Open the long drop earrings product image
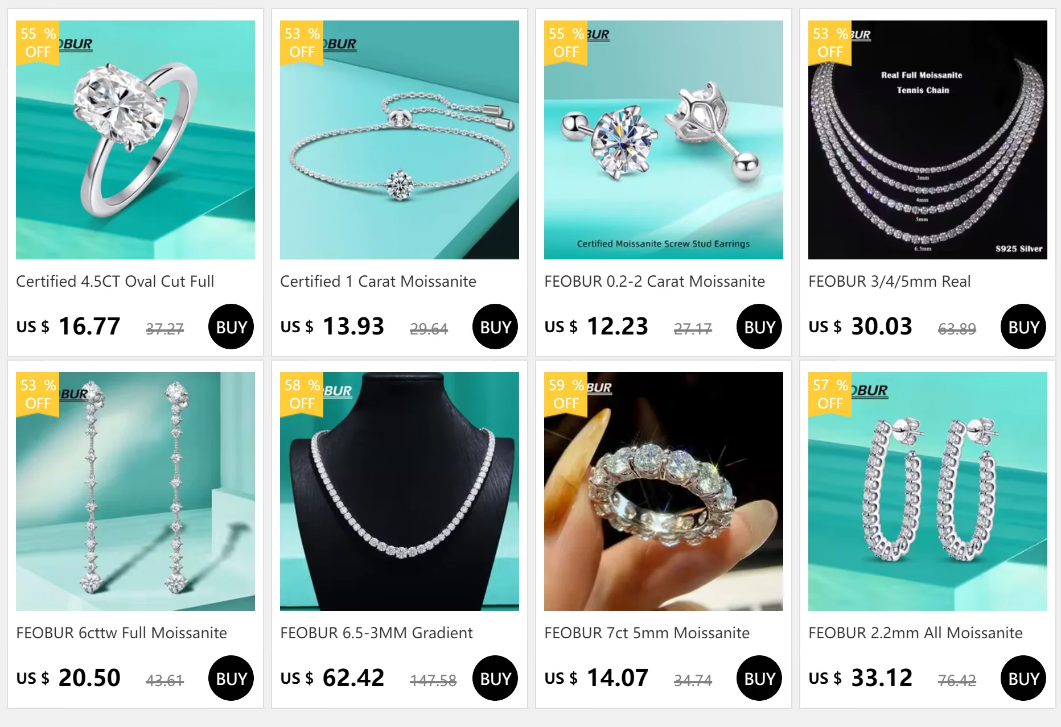Image resolution: width=1061 pixels, height=727 pixels. [135, 491]
